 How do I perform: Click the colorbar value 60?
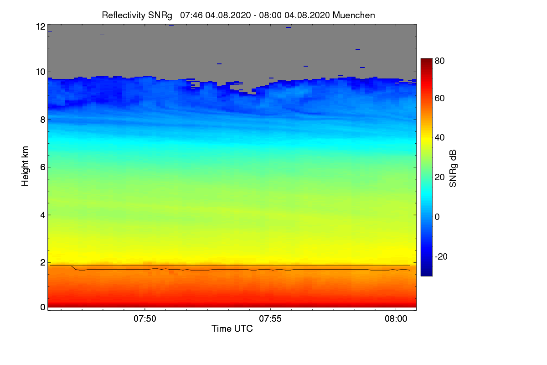(x=440, y=98)
